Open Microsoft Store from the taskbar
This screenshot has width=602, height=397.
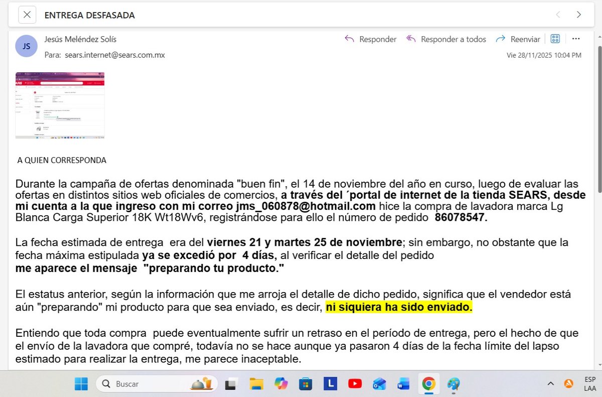point(306,384)
